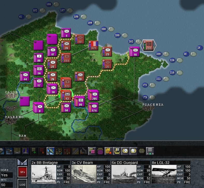Click the port crane icon
204x188 pixels.
84,151
